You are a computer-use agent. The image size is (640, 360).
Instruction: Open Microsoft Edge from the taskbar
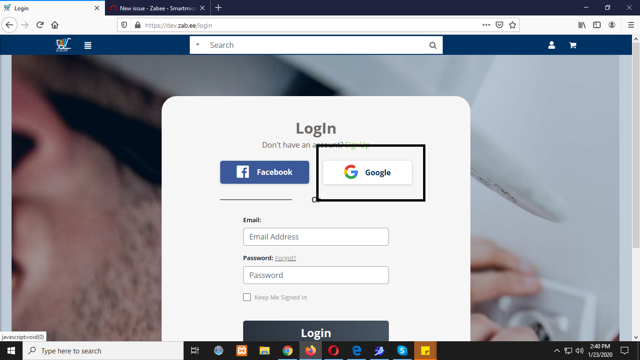pos(357,351)
